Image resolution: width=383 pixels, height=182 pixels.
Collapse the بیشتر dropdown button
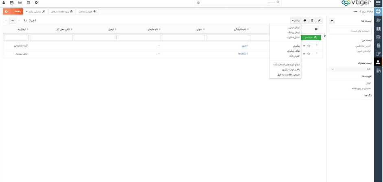coord(295,21)
